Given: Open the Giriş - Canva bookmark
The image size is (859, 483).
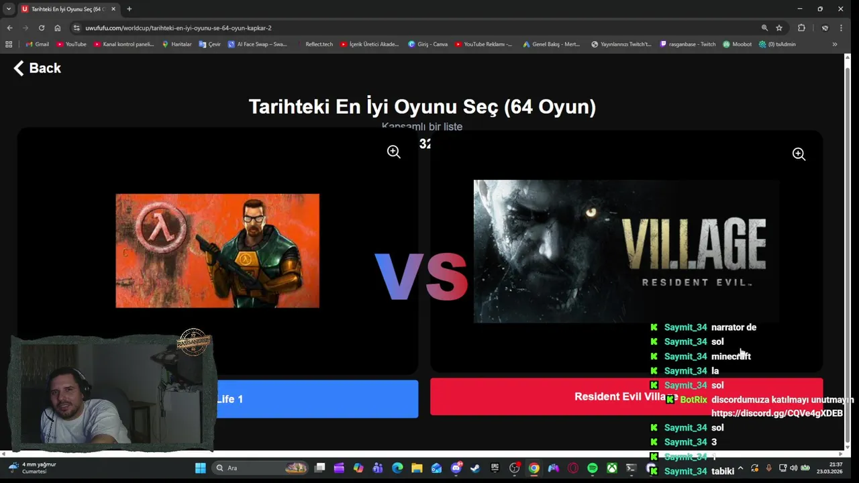Looking at the screenshot, I should pos(427,44).
